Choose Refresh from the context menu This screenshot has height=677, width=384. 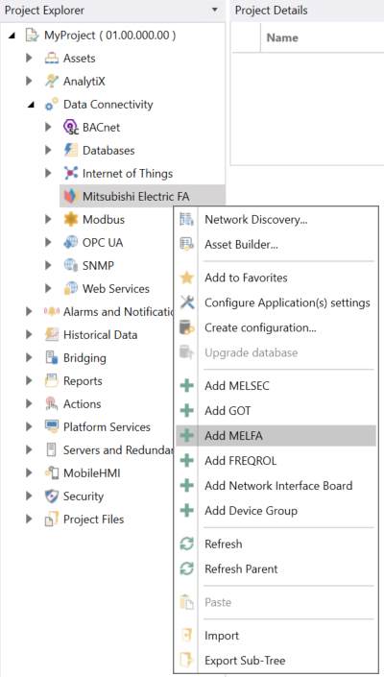coord(276,544)
